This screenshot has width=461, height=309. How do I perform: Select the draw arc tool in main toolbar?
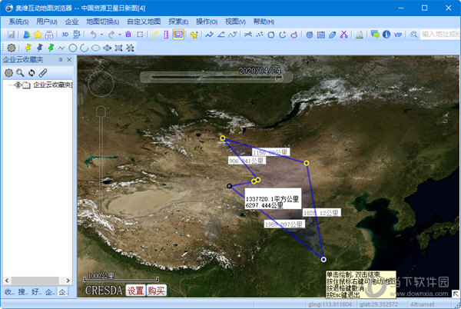click(x=283, y=35)
